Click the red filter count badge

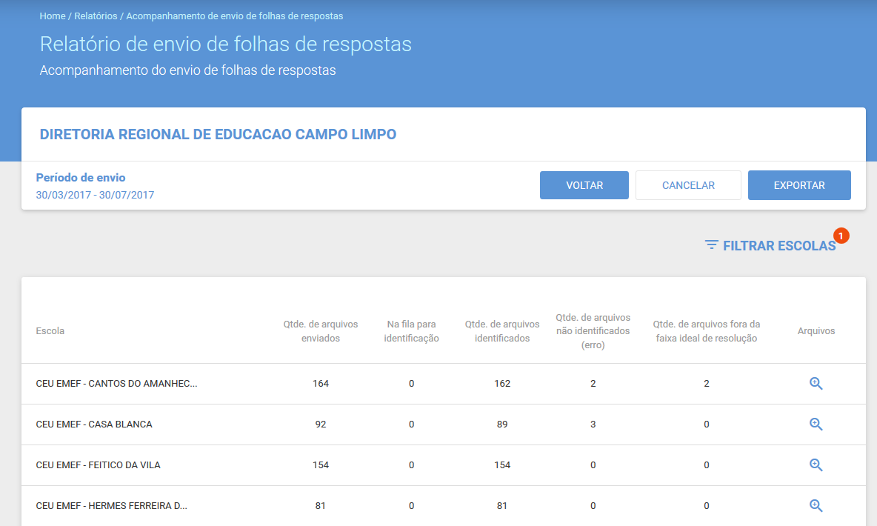coord(841,236)
